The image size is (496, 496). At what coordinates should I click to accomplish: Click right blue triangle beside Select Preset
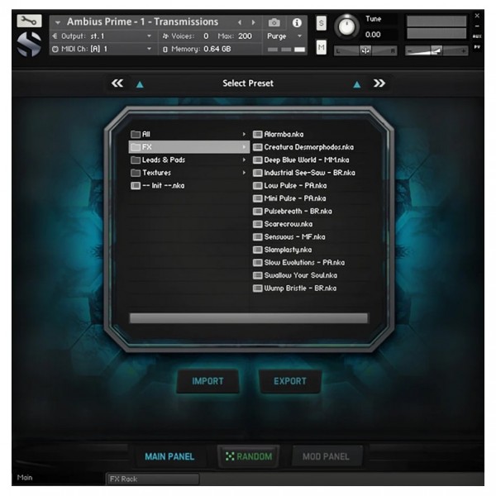pos(357,84)
